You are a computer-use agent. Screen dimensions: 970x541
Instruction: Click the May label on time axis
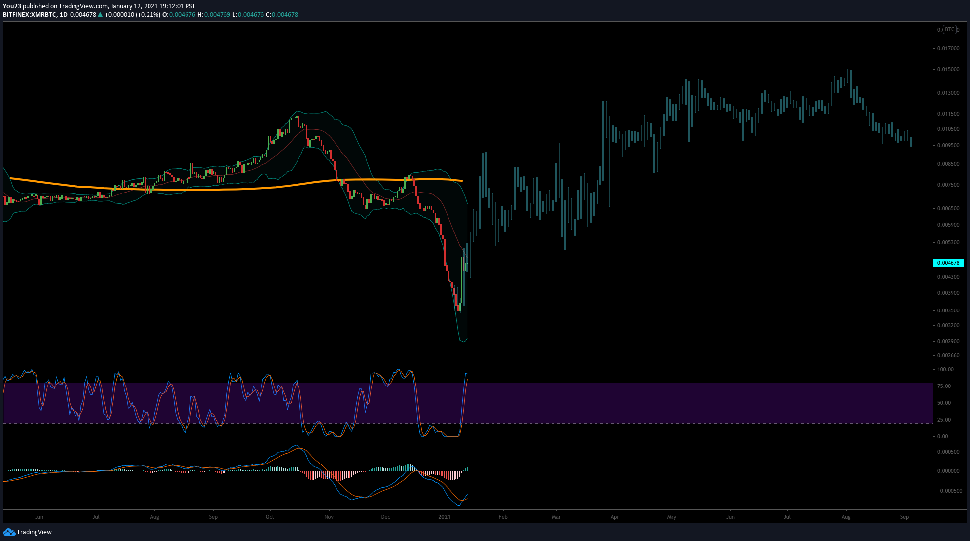point(672,517)
